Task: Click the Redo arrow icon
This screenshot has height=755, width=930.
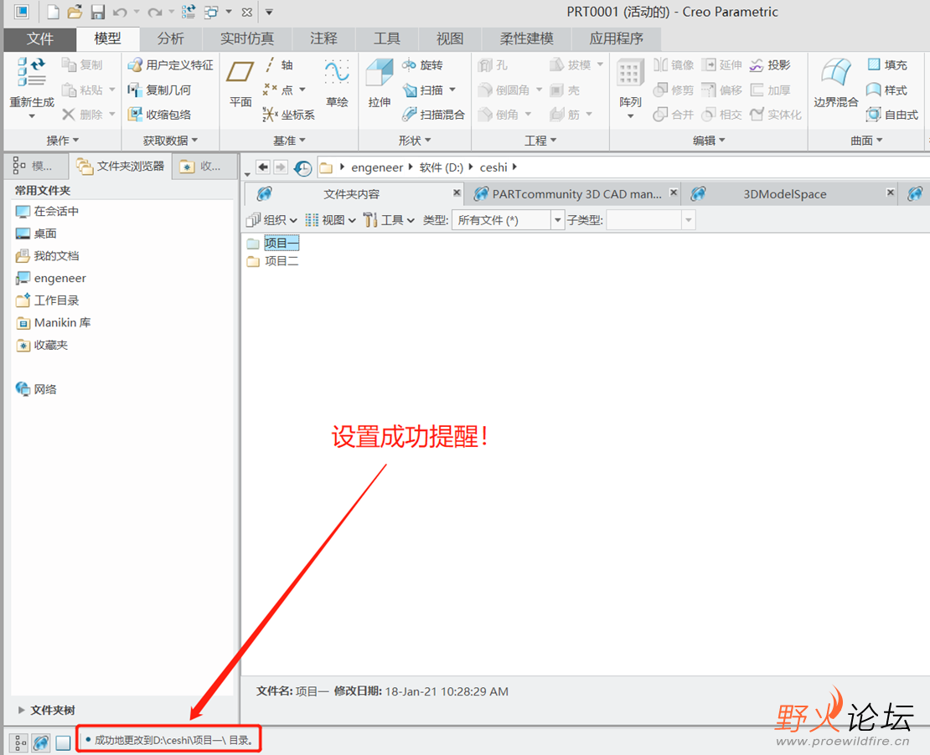Action: pos(155,12)
